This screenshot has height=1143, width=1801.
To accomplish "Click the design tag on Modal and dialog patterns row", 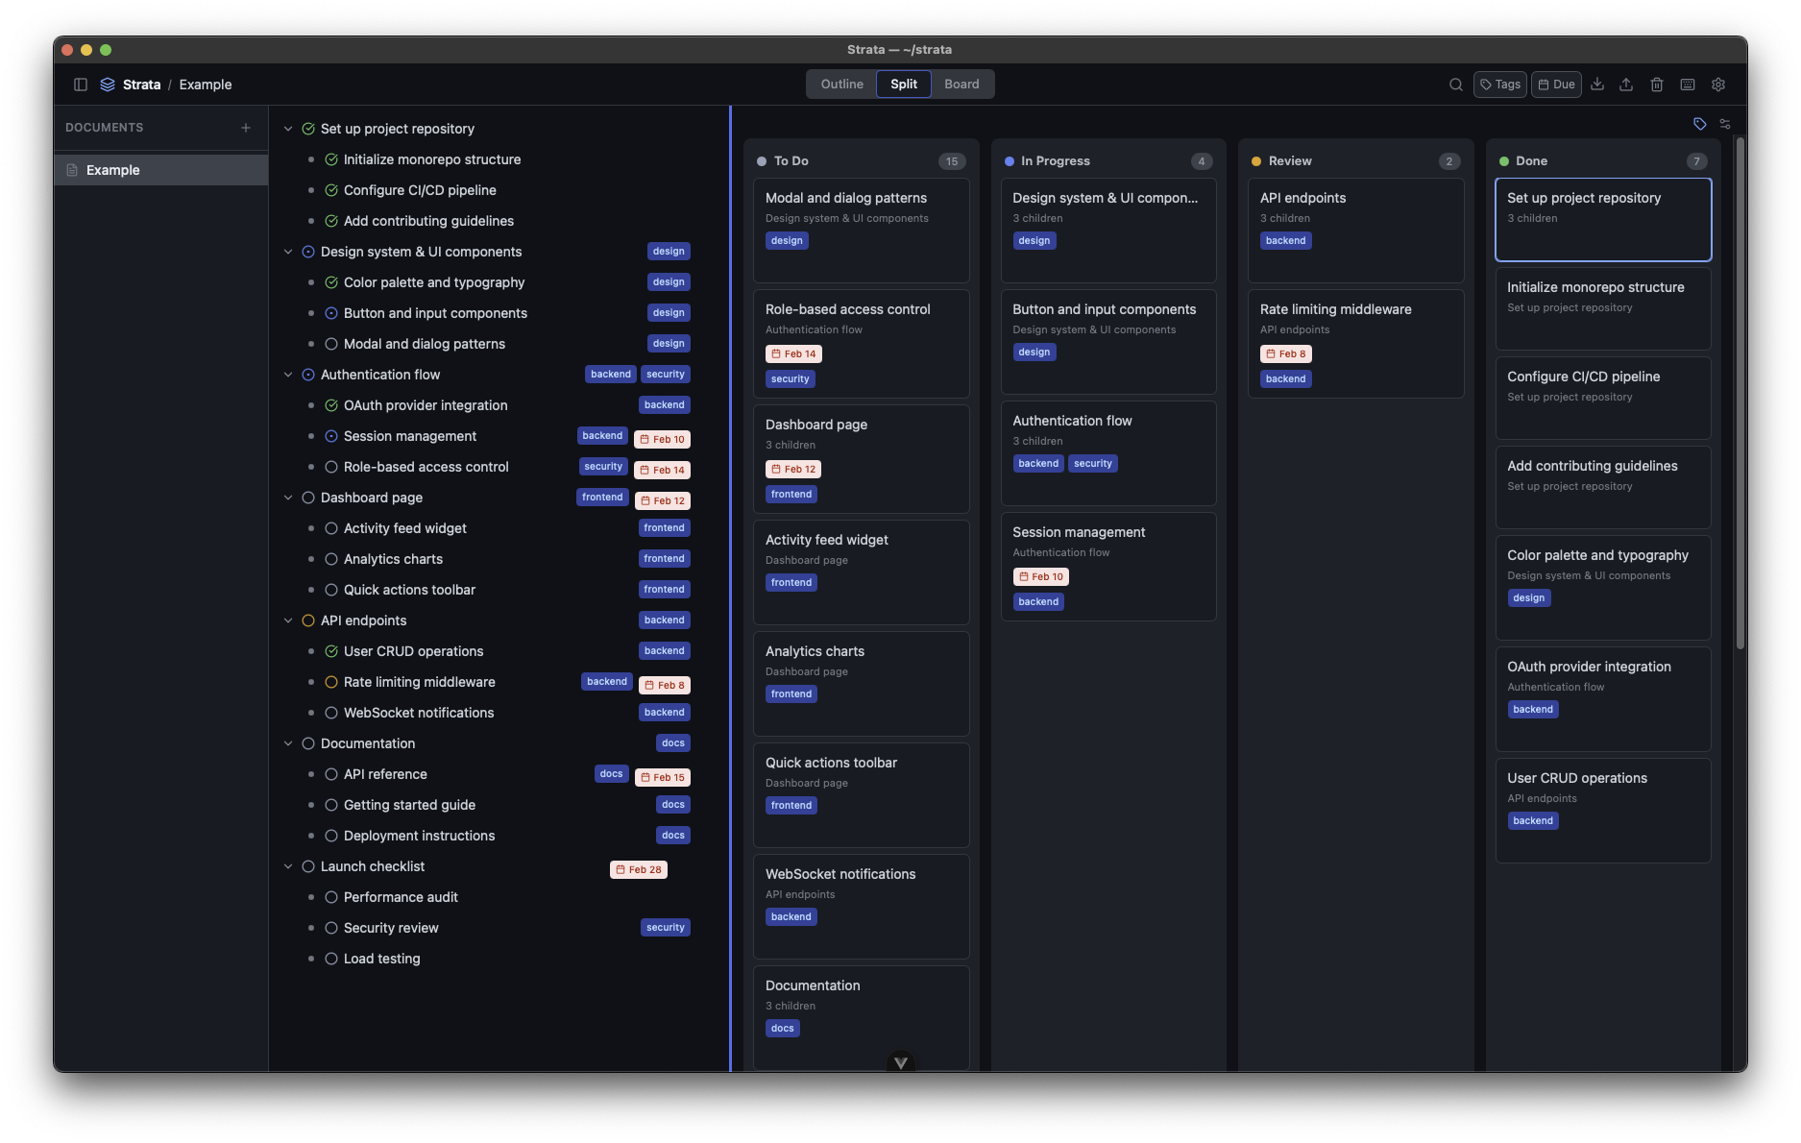I will (x=669, y=344).
